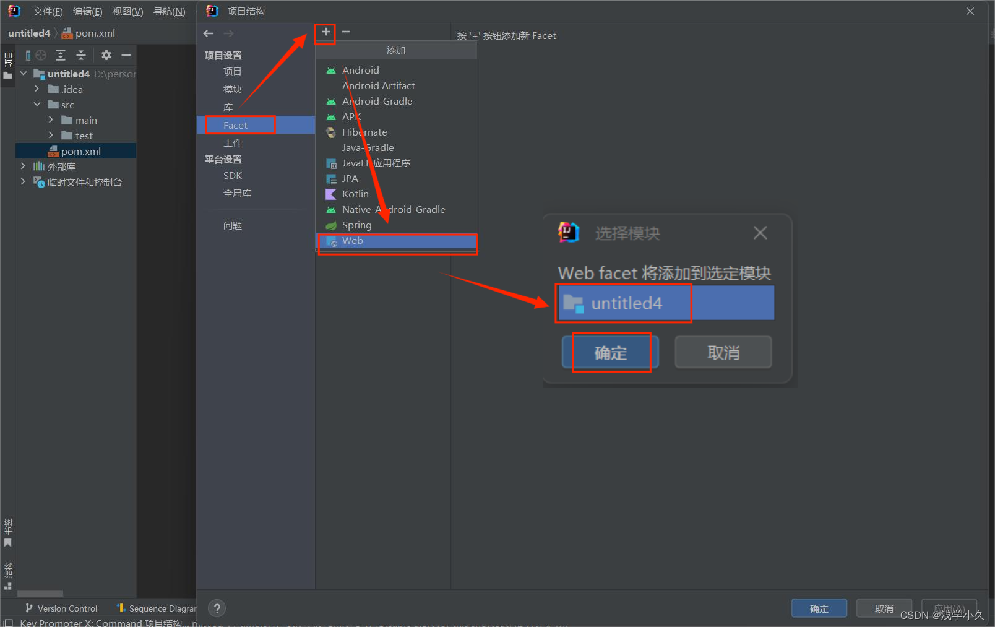
Task: Select Native-Android-Gradle facet entry
Action: click(396, 210)
